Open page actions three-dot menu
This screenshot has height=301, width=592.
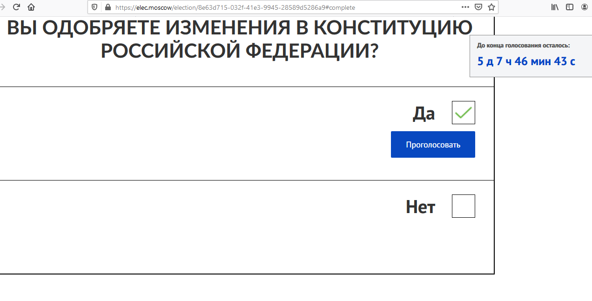pyautogui.click(x=465, y=7)
